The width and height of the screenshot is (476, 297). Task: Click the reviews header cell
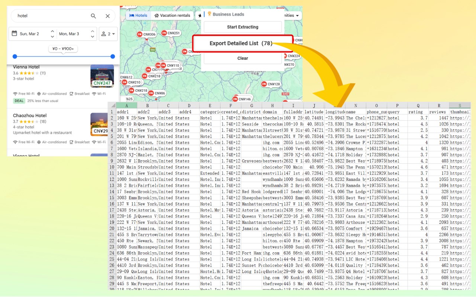tap(439, 112)
